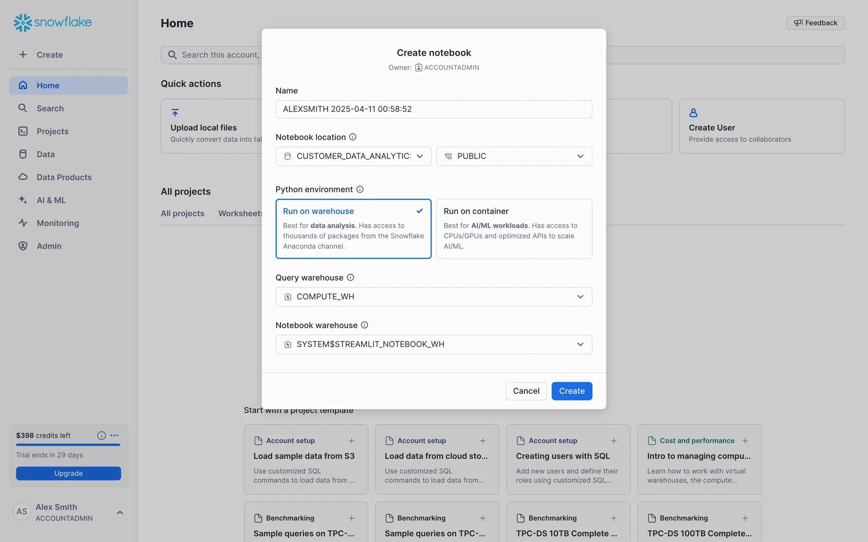This screenshot has width=868, height=542.
Task: Click the Python environment info icon
Action: tap(360, 189)
